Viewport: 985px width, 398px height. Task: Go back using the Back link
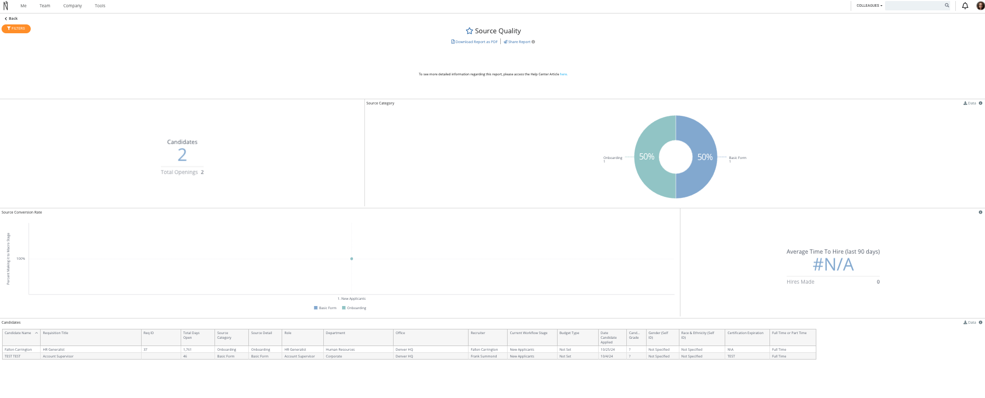(x=11, y=19)
